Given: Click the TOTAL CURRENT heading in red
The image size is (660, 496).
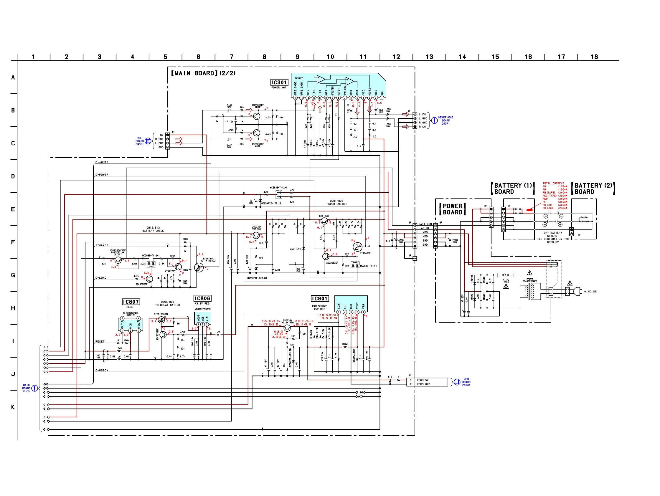Looking at the screenshot, I should pyautogui.click(x=553, y=183).
